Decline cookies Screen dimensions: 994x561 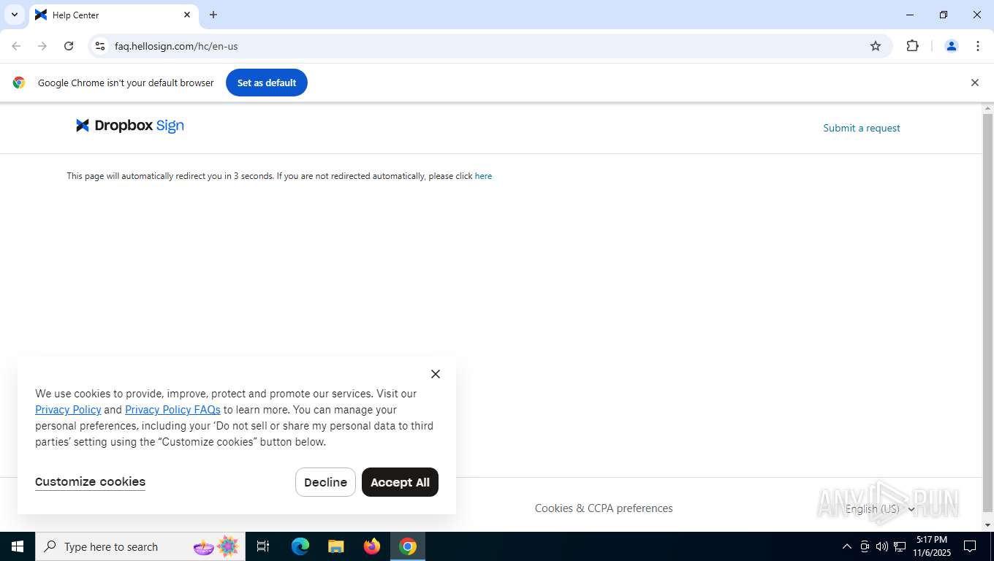click(x=325, y=482)
